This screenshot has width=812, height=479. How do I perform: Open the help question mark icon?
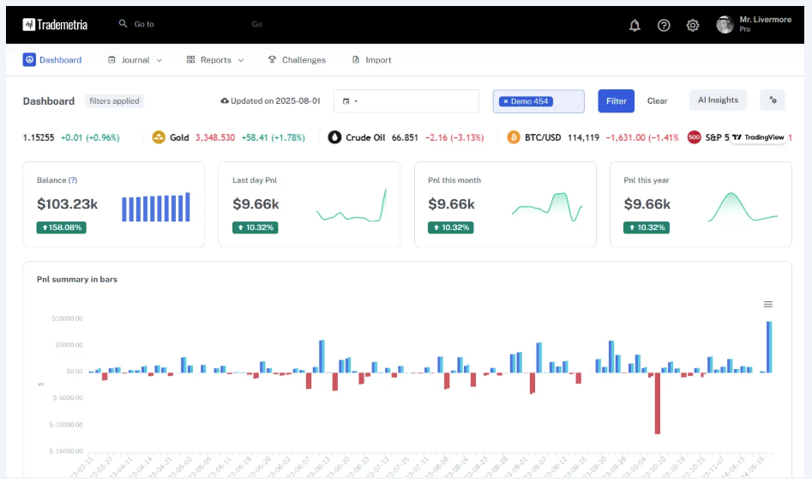(664, 25)
